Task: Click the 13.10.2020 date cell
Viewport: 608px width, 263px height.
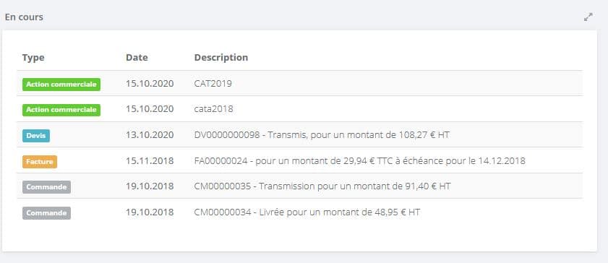Action: (x=150, y=135)
